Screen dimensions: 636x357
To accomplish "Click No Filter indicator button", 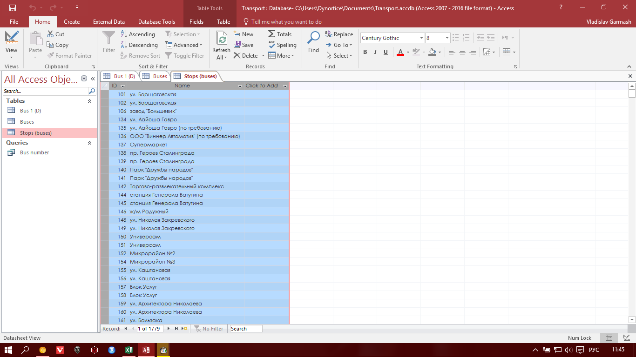I will [x=209, y=329].
